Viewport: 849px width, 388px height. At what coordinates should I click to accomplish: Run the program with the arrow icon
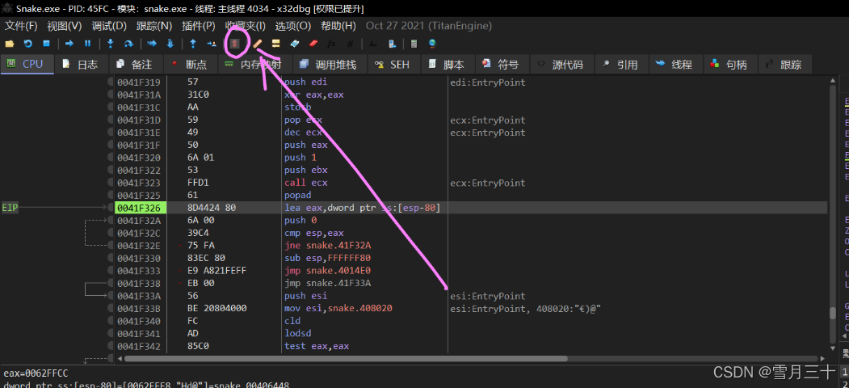[x=69, y=44]
